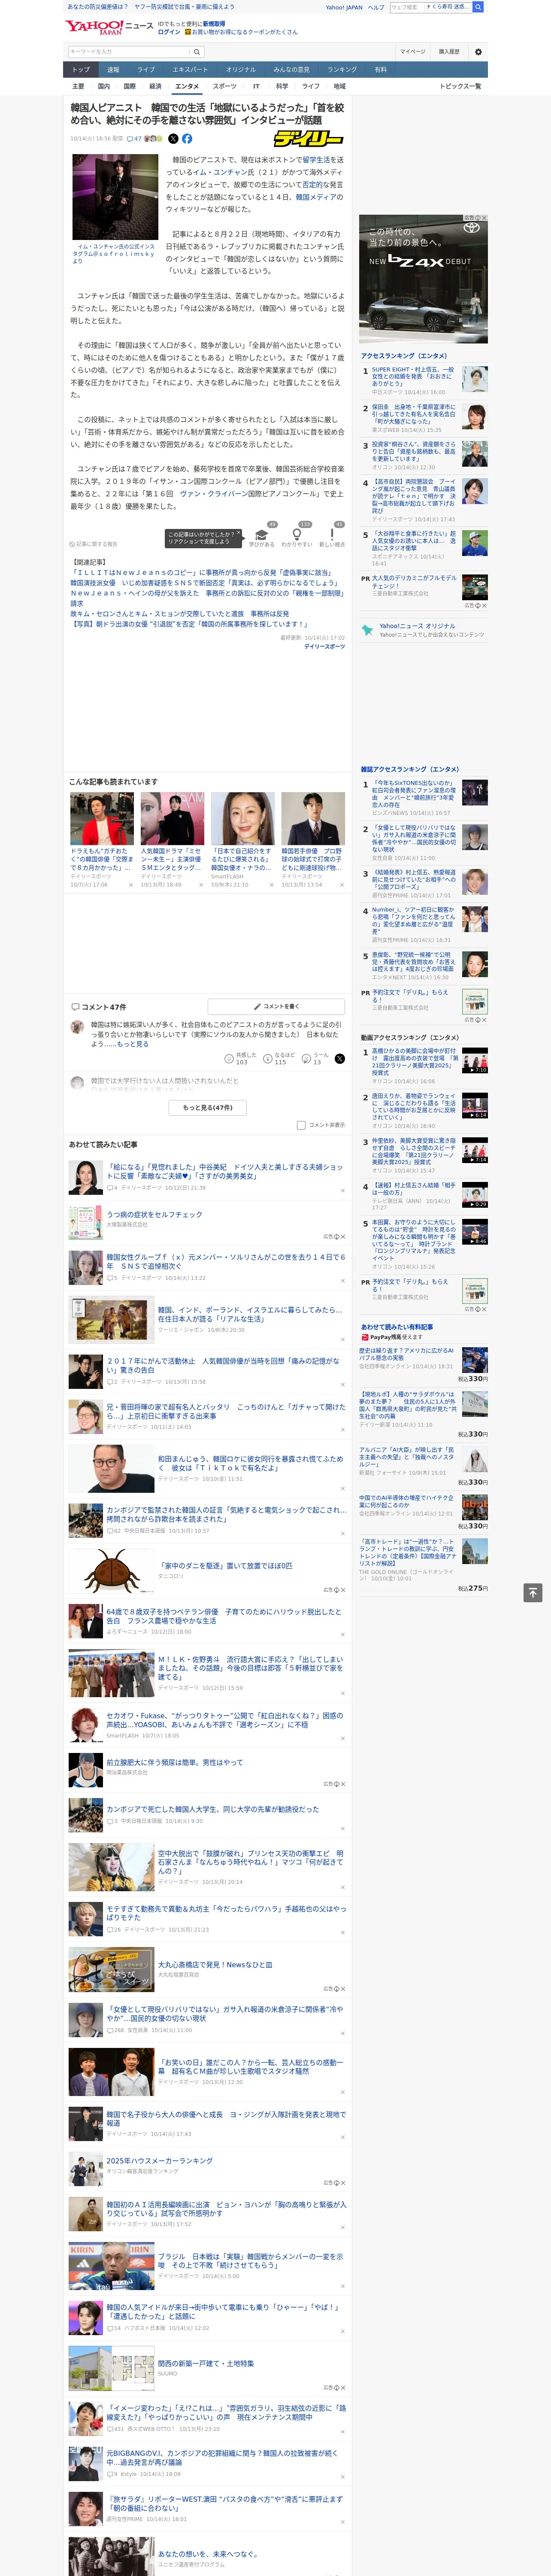The image size is (551, 2576).
Task: Click the デイリー publisher logo
Action: (x=309, y=139)
